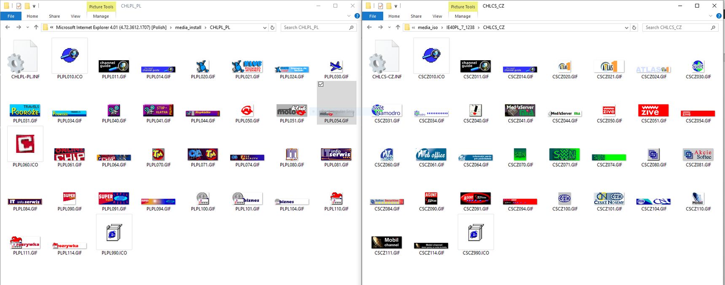
Task: Open Home tab in CHLPL_PL window
Action: click(32, 16)
